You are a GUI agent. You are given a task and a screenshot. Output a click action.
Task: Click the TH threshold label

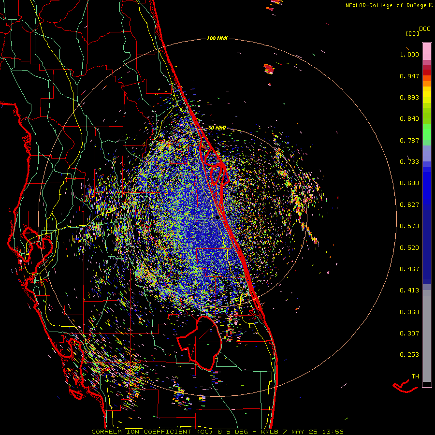[415, 377]
